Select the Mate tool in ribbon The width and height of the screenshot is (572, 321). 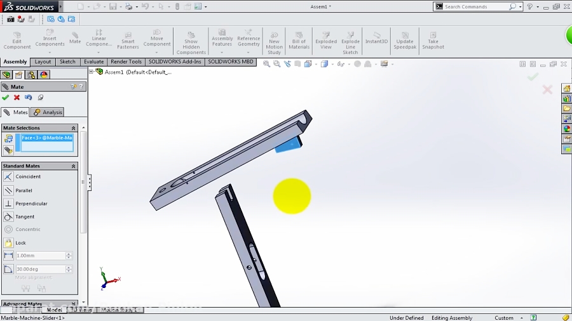tap(75, 38)
